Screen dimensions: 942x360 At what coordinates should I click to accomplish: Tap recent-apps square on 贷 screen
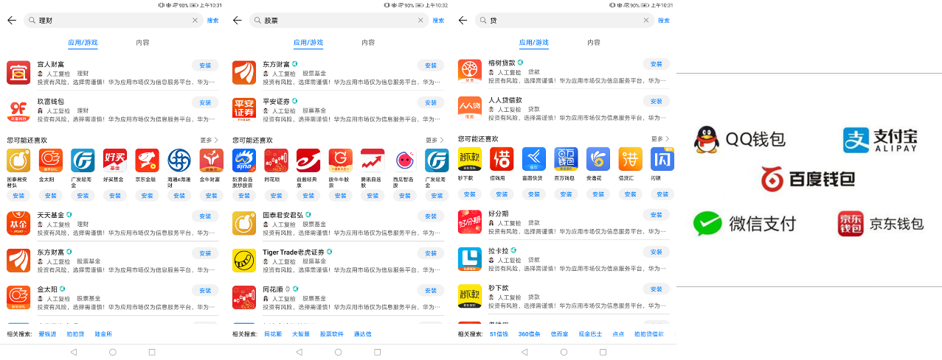pos(603,352)
